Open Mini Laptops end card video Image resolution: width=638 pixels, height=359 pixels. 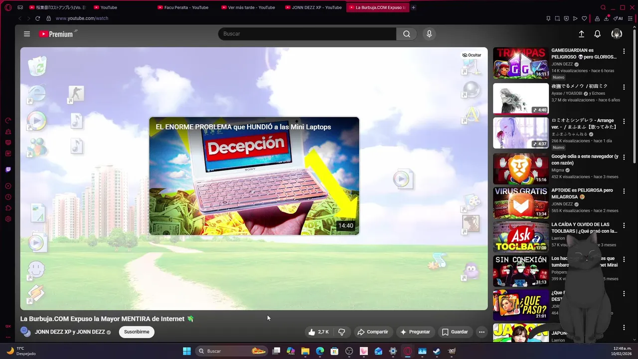[x=254, y=176]
